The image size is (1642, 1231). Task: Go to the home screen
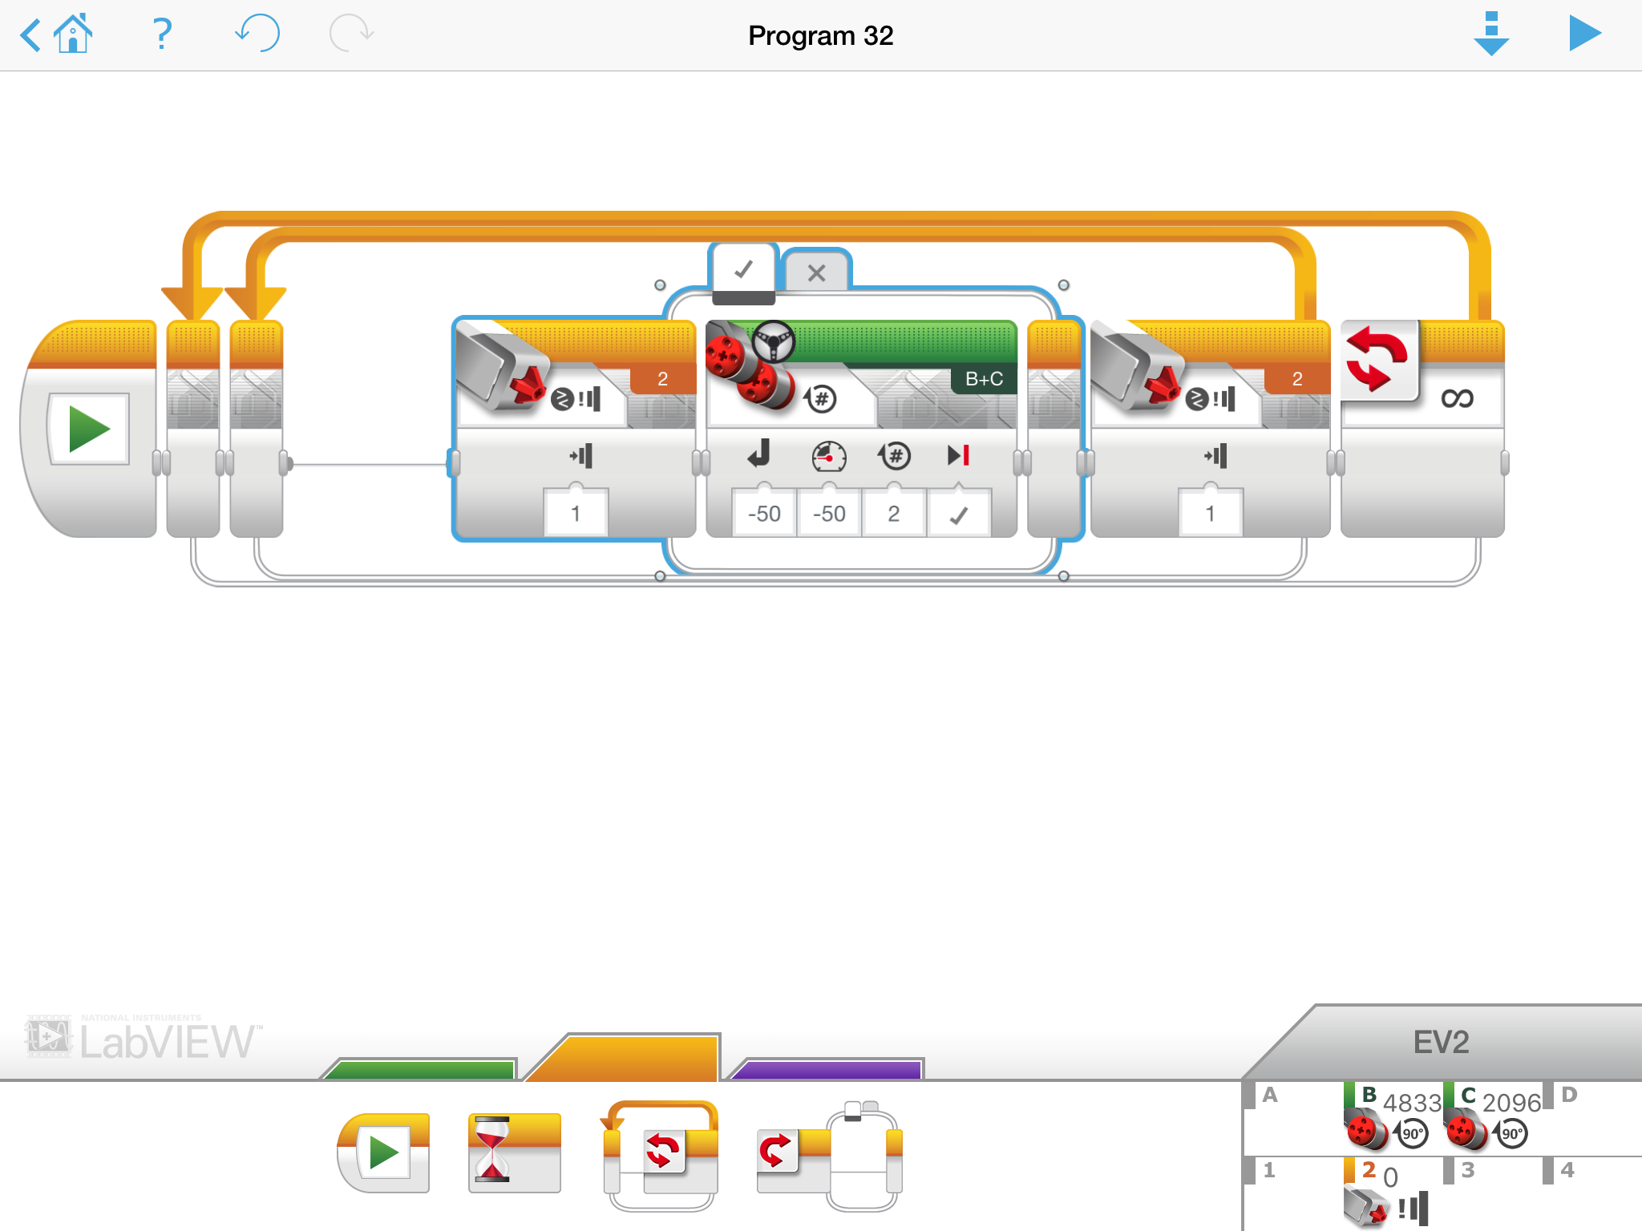[73, 34]
